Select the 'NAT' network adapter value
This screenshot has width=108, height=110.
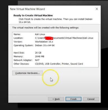point(37,60)
